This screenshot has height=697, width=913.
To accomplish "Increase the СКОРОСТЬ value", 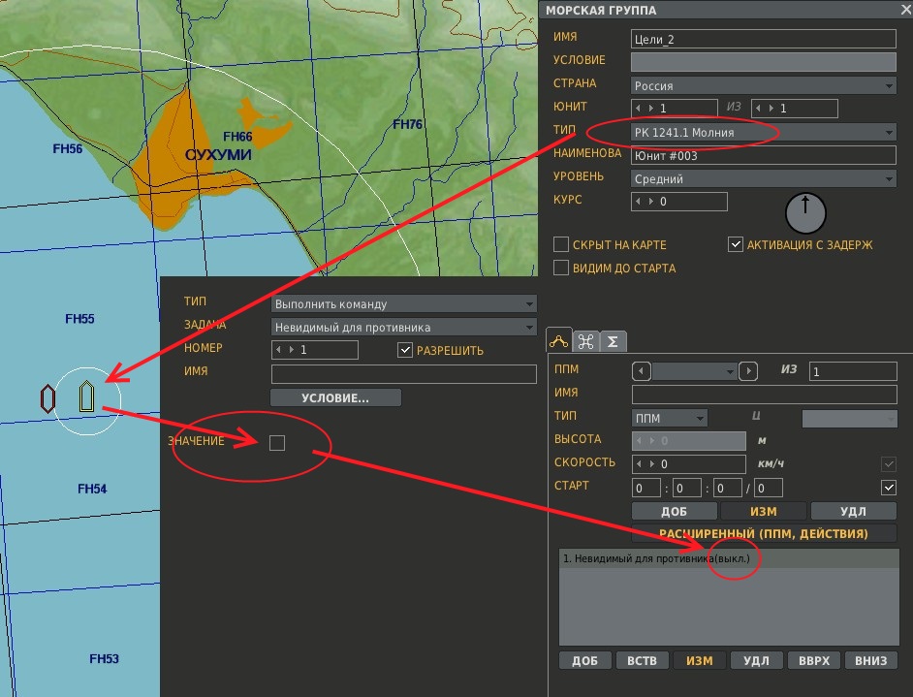I will tap(652, 464).
